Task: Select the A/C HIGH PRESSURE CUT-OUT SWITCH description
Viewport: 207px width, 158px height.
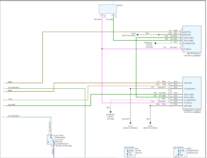Action: tap(64, 141)
